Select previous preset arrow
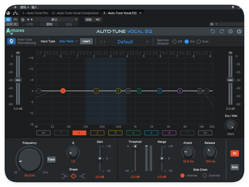 [x=101, y=42]
